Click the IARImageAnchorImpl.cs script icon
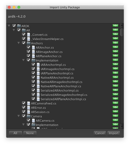Screen dimensions: 130x145 coord(38,69)
